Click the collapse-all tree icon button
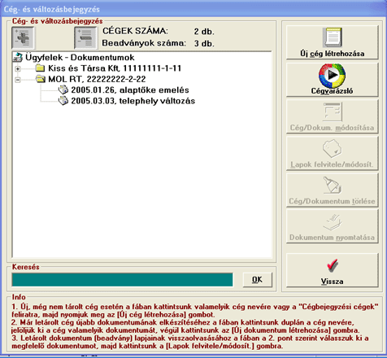This screenshot has height=358, width=387. click(85, 38)
